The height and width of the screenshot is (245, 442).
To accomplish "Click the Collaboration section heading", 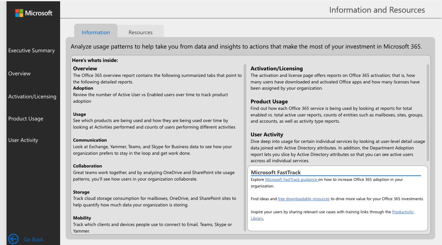I will pos(88,166).
